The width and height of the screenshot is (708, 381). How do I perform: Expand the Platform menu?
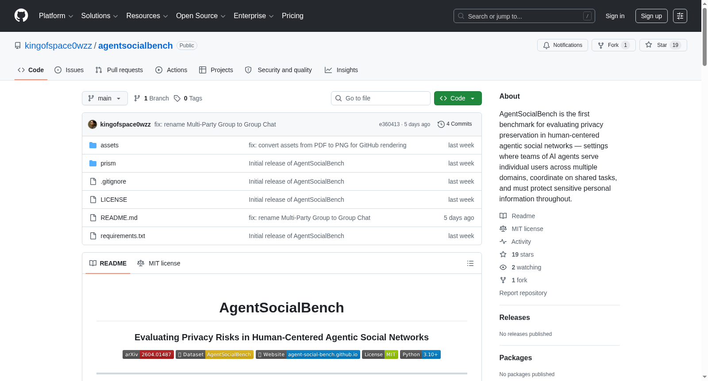point(56,16)
